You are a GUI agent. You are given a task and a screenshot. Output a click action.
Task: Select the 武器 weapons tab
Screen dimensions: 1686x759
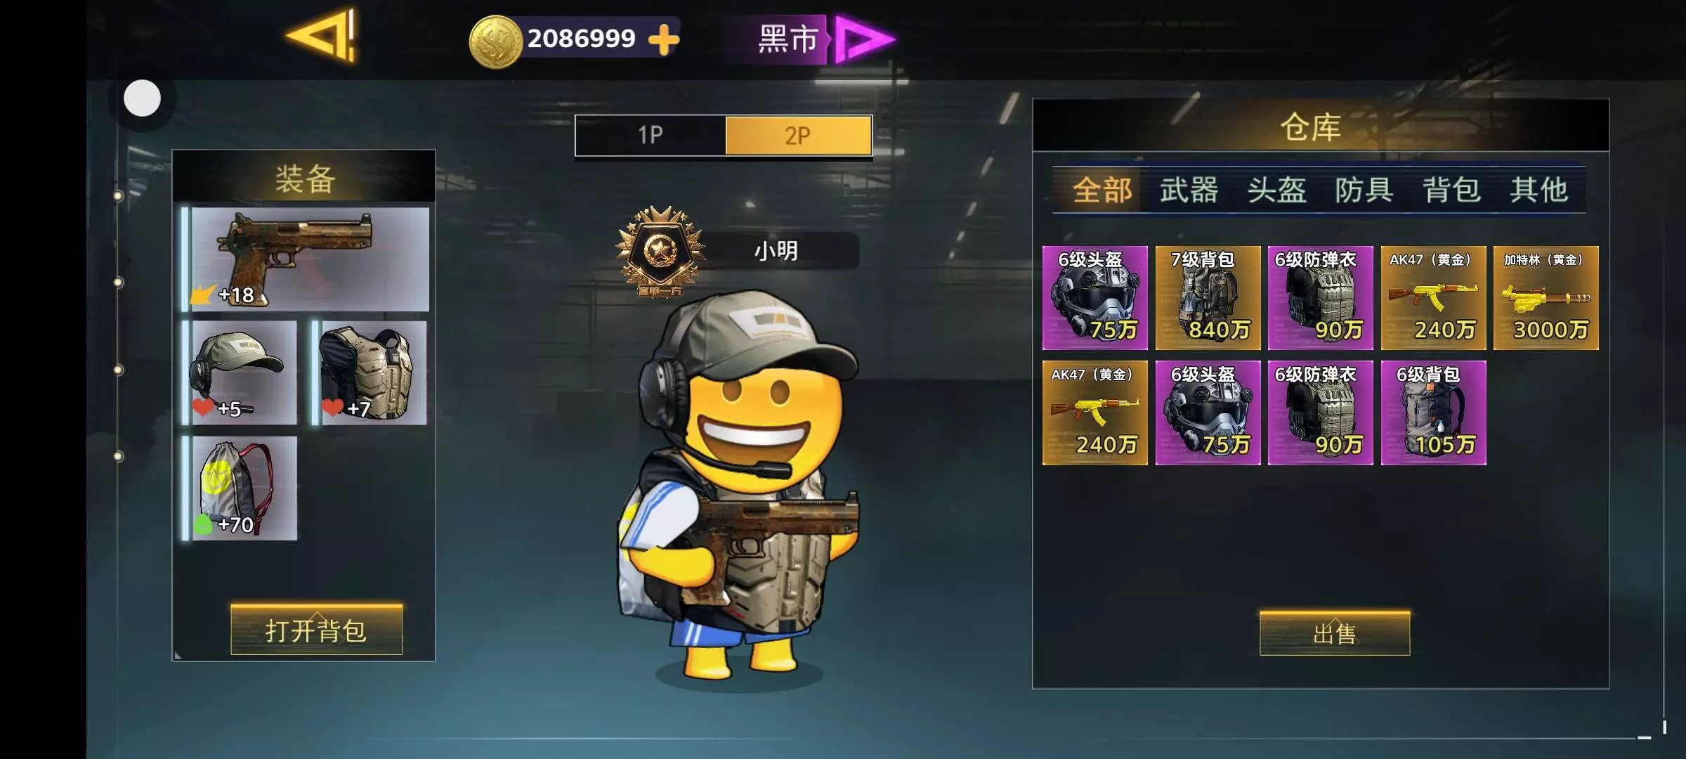(x=1189, y=190)
